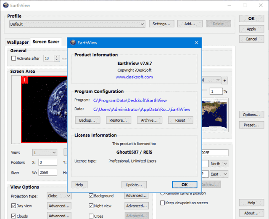Open the View number dropdown

click(45, 152)
